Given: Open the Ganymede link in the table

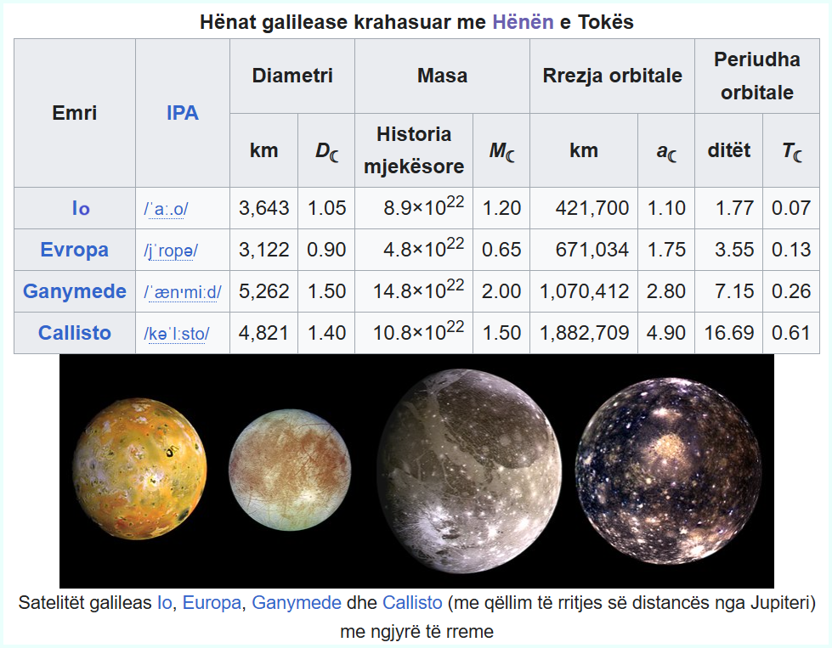Looking at the screenshot, I should [74, 291].
